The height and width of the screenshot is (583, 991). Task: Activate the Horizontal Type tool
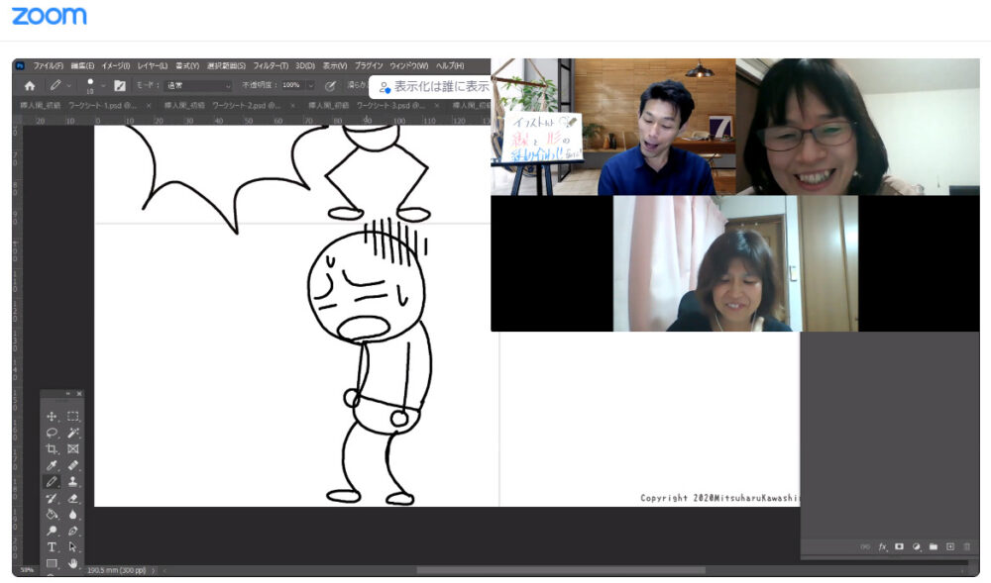[52, 547]
